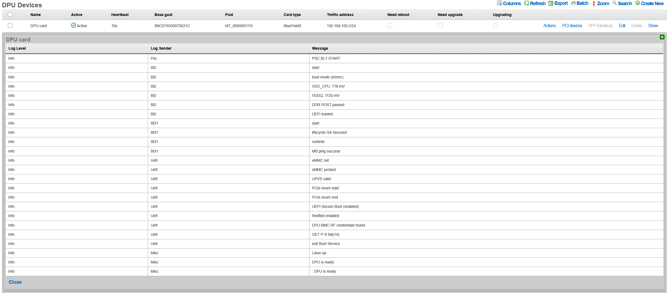
Task: Click the Columns icon in toolbar
Action: (499, 3)
